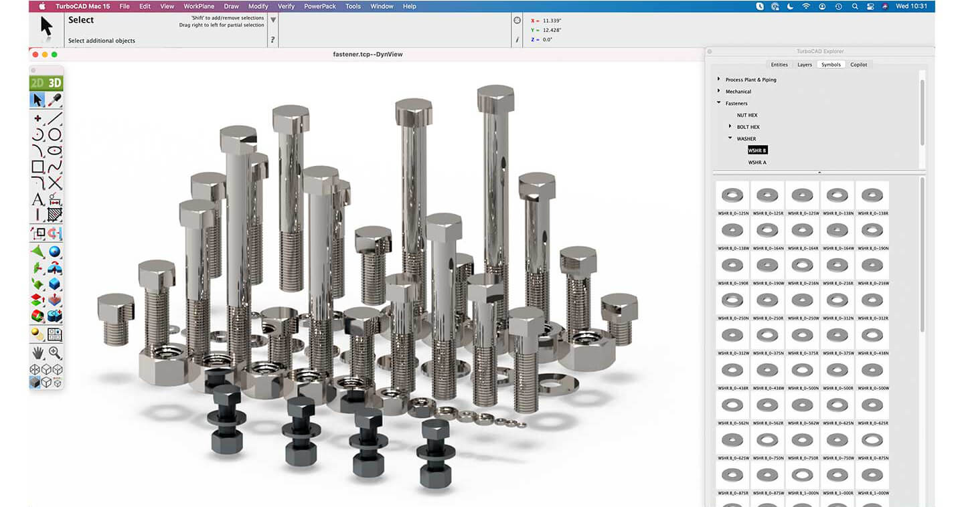The image size is (964, 507).
Task: Switch to the Copilot tab
Action: pos(859,65)
